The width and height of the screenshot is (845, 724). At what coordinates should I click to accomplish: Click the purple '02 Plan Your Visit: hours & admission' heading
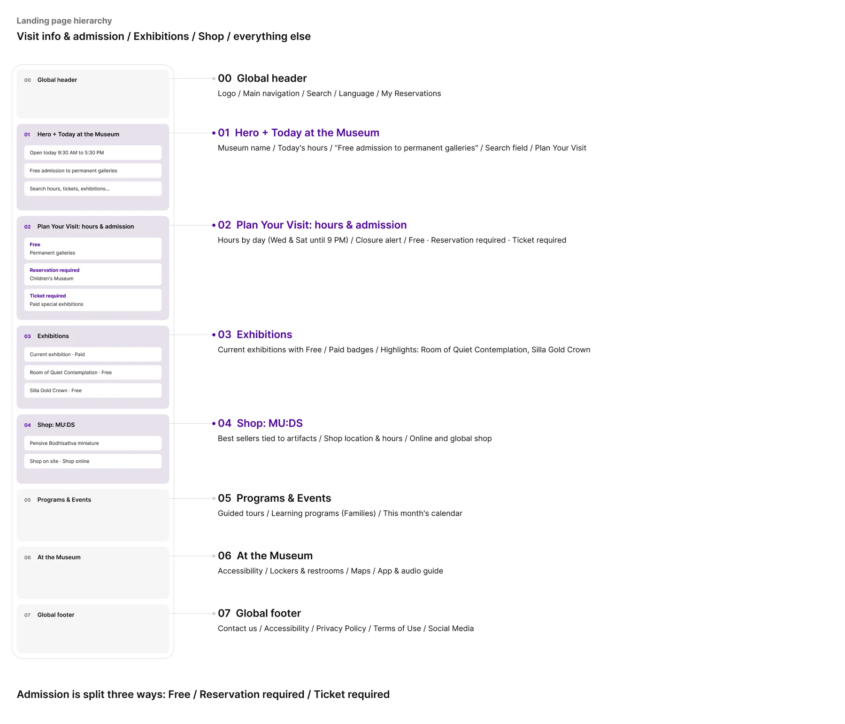tap(312, 225)
